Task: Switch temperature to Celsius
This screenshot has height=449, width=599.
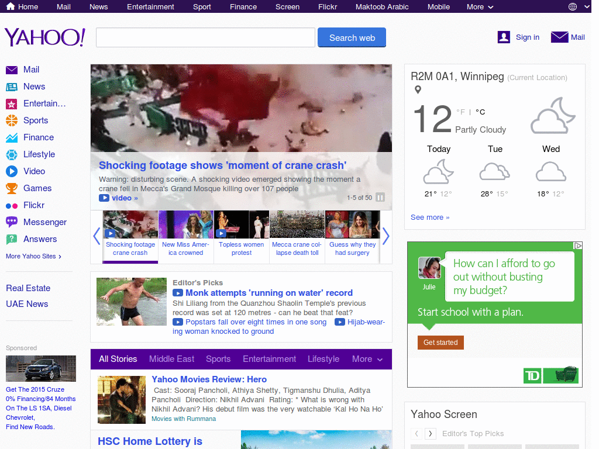Action: [480, 112]
